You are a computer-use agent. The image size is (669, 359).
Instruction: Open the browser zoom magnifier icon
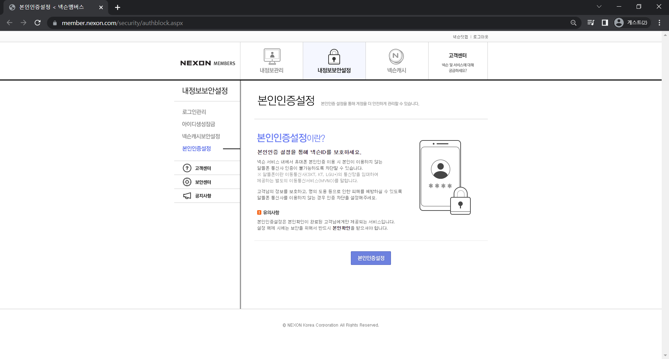[574, 23]
